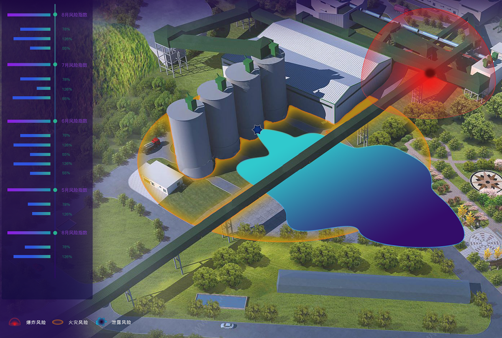Collapse the 6月风险指数 section heading
The width and height of the screenshot is (502, 338).
(74, 121)
